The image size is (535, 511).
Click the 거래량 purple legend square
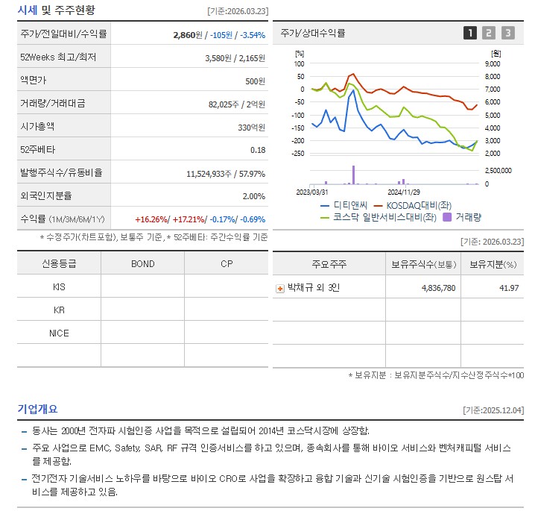point(446,217)
